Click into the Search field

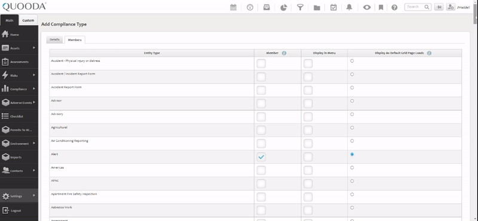(x=414, y=7)
